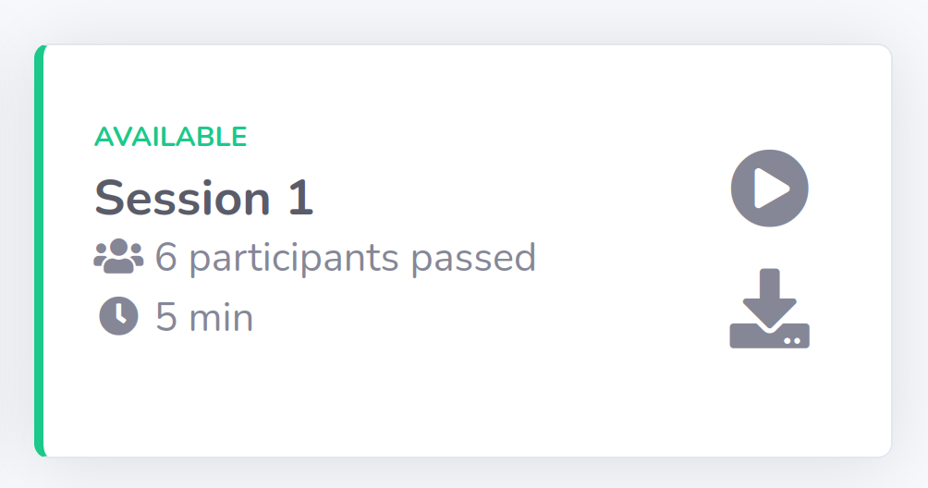Select the number 6 in participants count
The width and height of the screenshot is (928, 488).
pyautogui.click(x=165, y=257)
